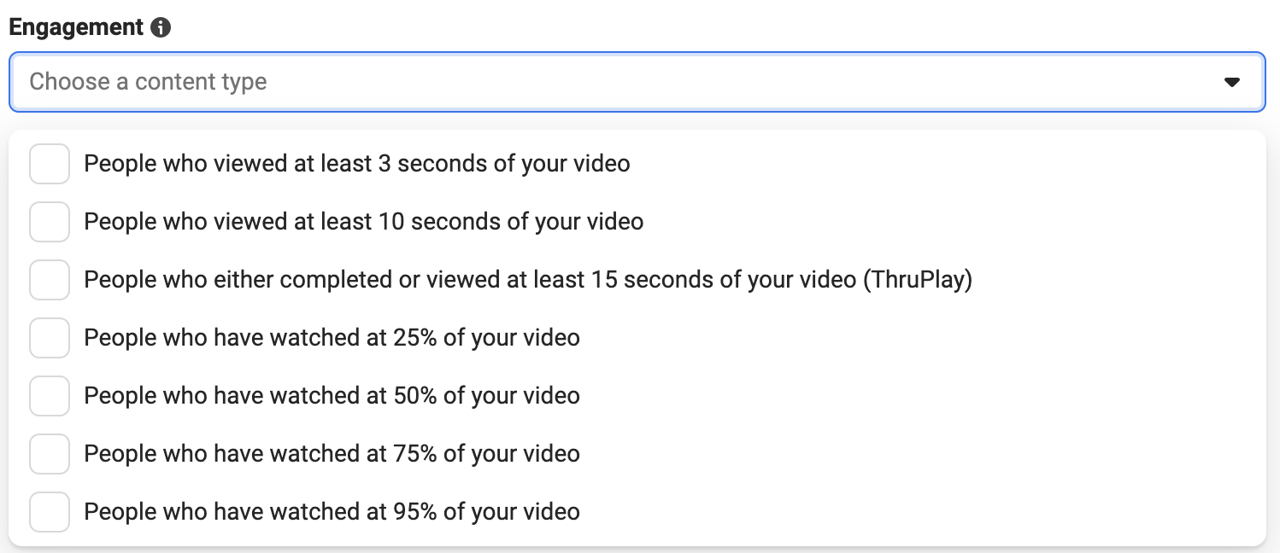Select the watched 95% checkbox

click(50, 512)
